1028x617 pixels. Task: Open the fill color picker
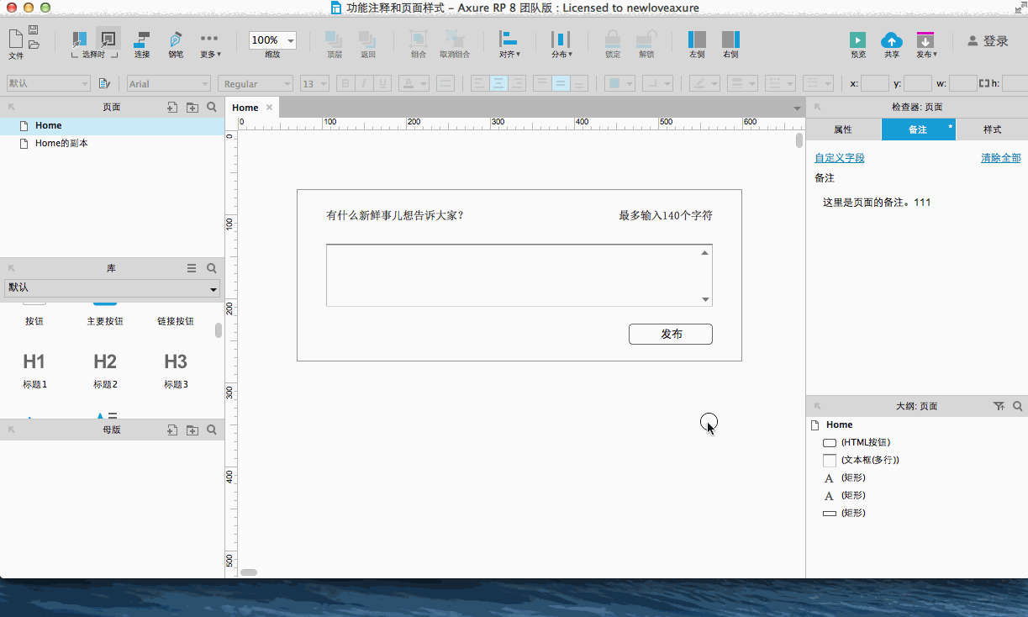[x=620, y=83]
